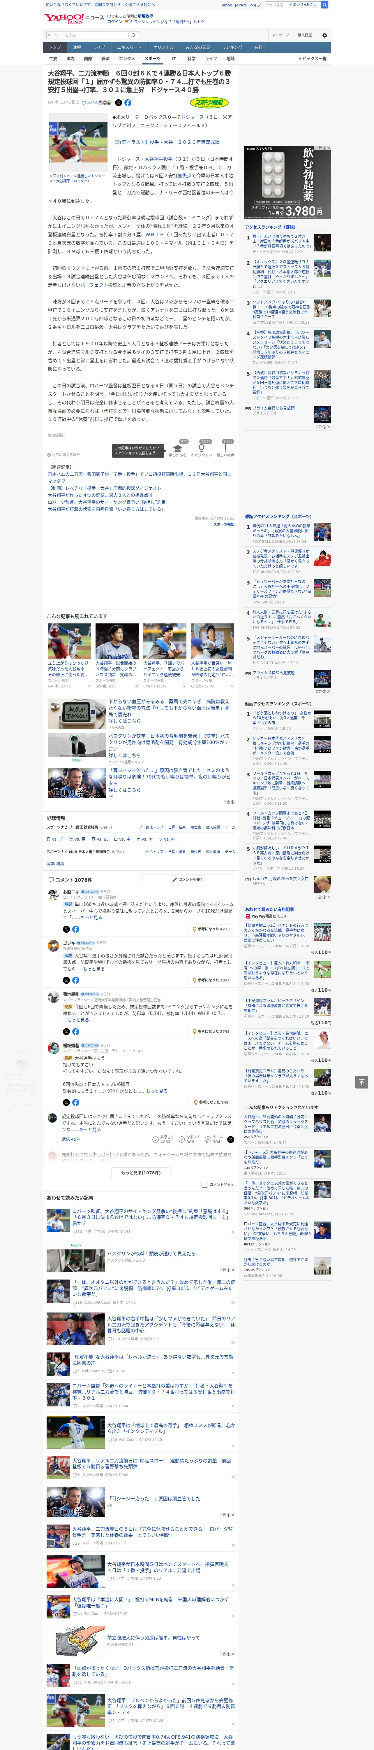Click Facebook share icon on 楊枝秀基's comment
This screenshot has width=374, height=1750.
tap(75, 1102)
